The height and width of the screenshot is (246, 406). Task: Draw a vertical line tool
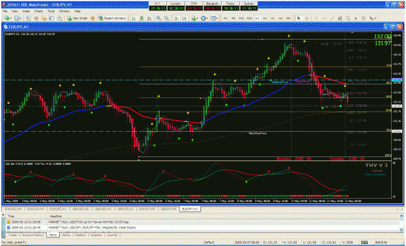(316, 18)
